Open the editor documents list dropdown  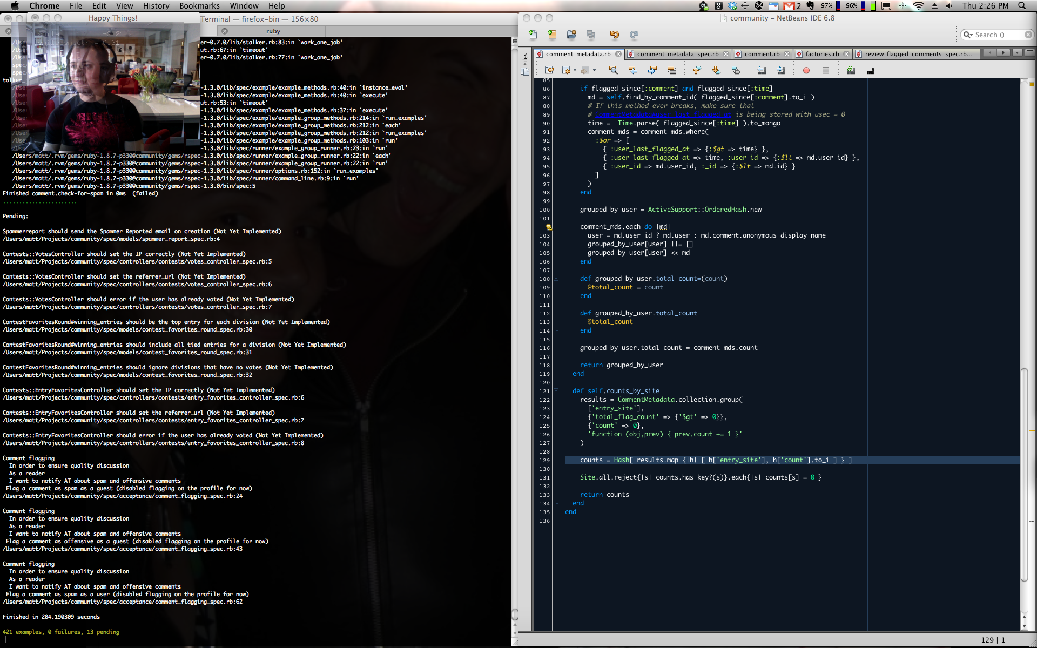[x=1017, y=53]
